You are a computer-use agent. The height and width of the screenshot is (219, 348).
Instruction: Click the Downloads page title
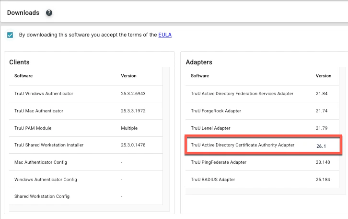[x=23, y=12]
